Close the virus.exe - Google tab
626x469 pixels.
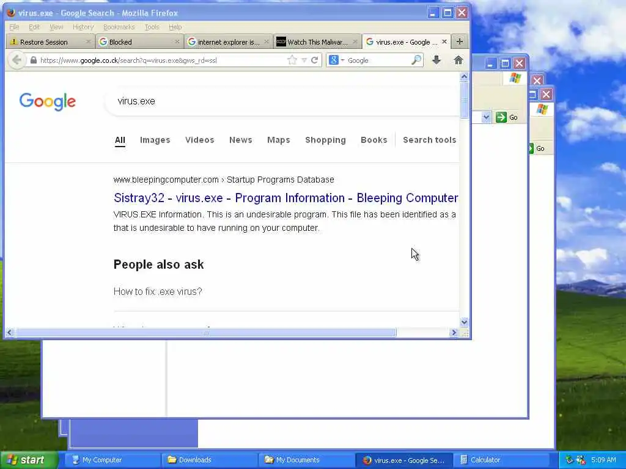444,42
